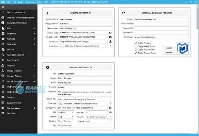The height and width of the screenshot is (136, 199).
Task: Open the Files section
Action: [19, 28]
